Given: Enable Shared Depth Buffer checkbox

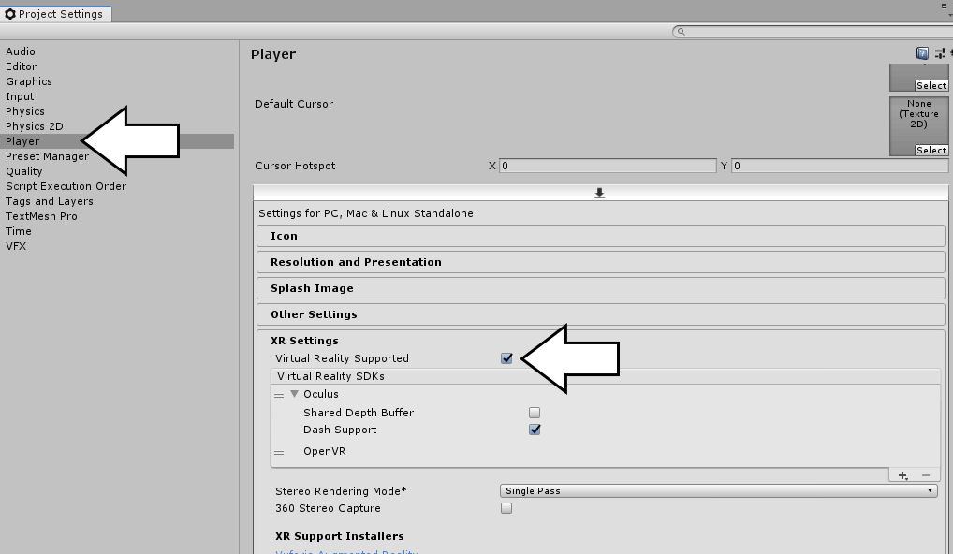Looking at the screenshot, I should [x=535, y=413].
